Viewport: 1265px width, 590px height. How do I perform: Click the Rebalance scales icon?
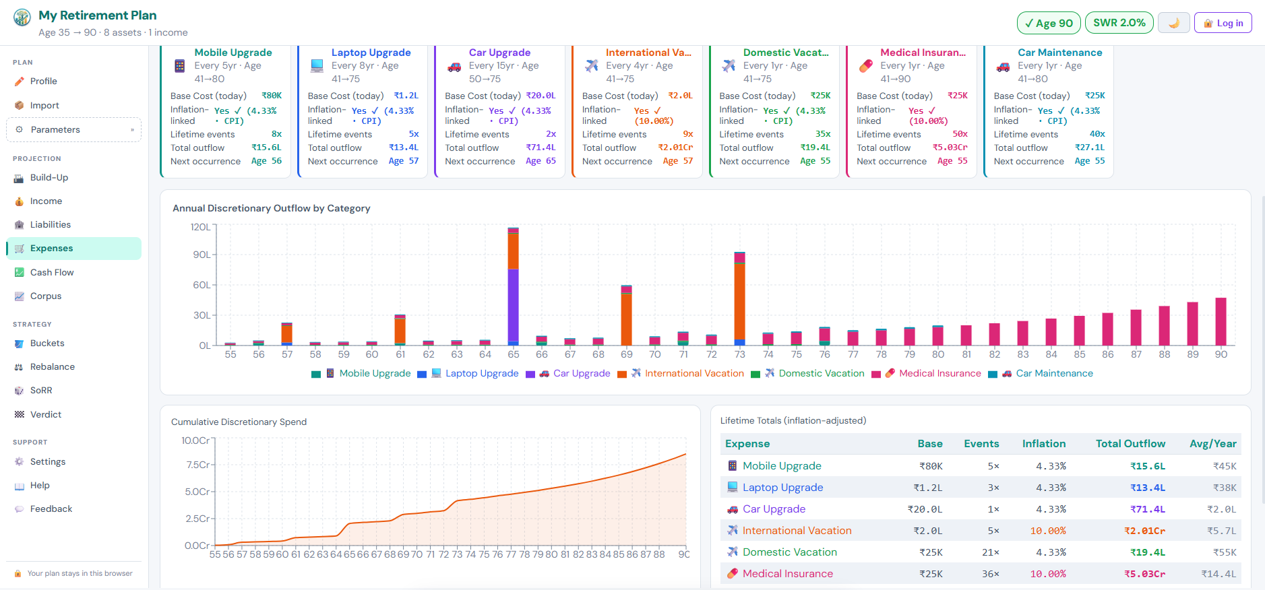click(19, 367)
